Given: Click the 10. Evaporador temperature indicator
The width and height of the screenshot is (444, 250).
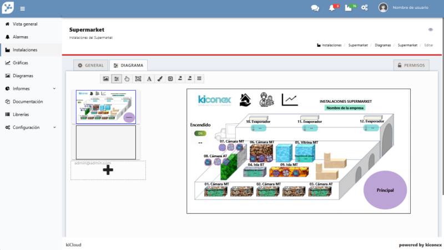Looking at the screenshot, I should point(259,128).
